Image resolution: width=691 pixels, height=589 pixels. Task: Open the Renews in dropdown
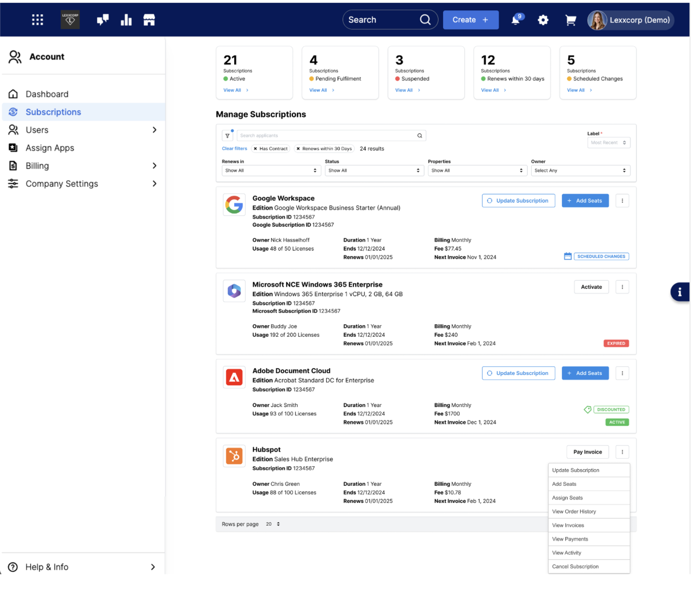click(x=271, y=171)
